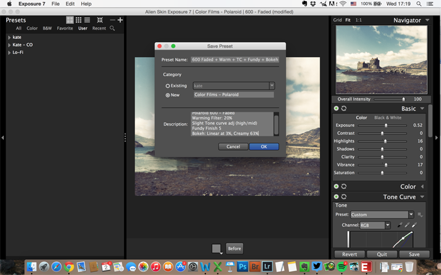Open Google Chrome from the dock
This screenshot has height=275, width=441.
click(69, 266)
